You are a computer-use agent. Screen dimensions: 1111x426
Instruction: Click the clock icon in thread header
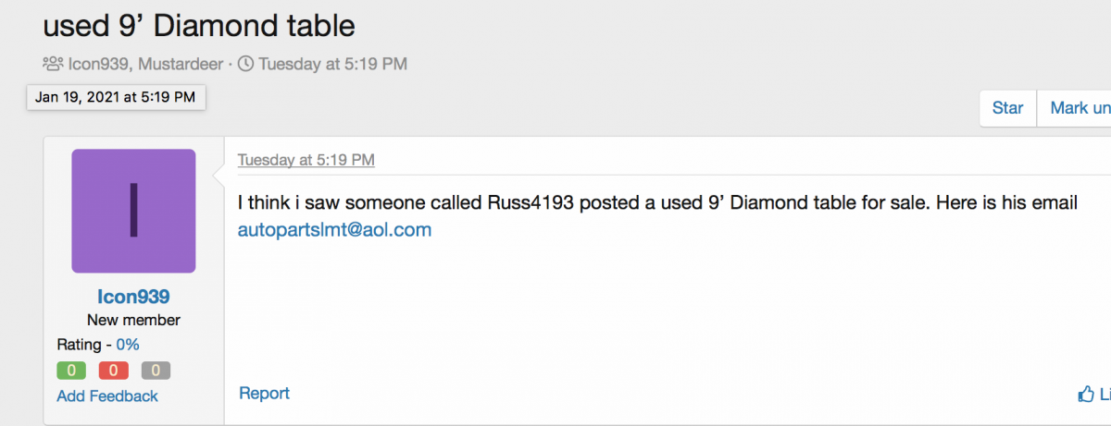click(x=245, y=64)
